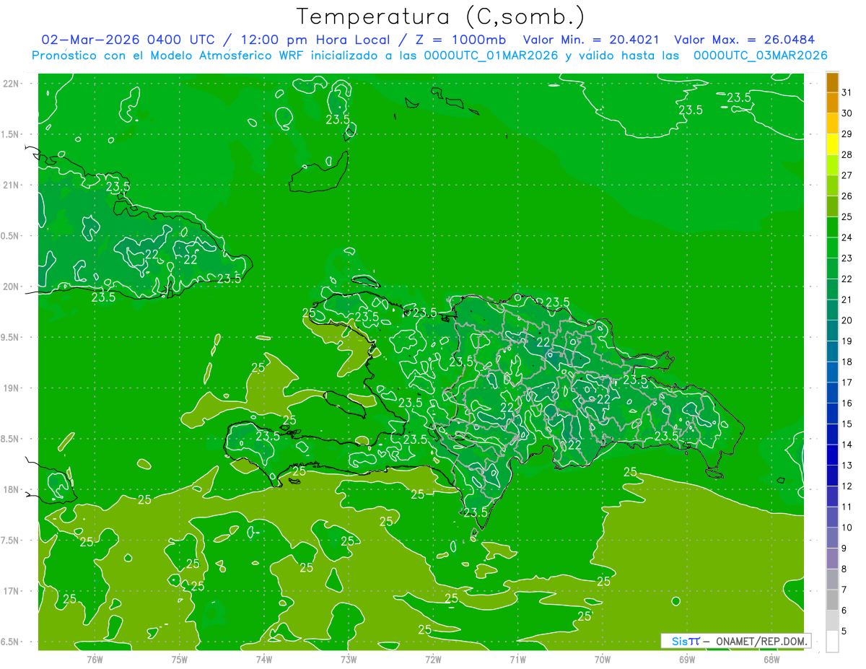Image resolution: width=866 pixels, height=669 pixels.
Task: Click the '30' color scale value
Action: click(847, 113)
